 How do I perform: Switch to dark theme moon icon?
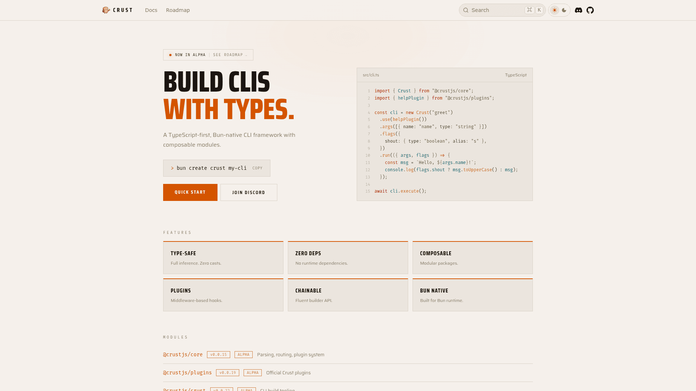(564, 10)
